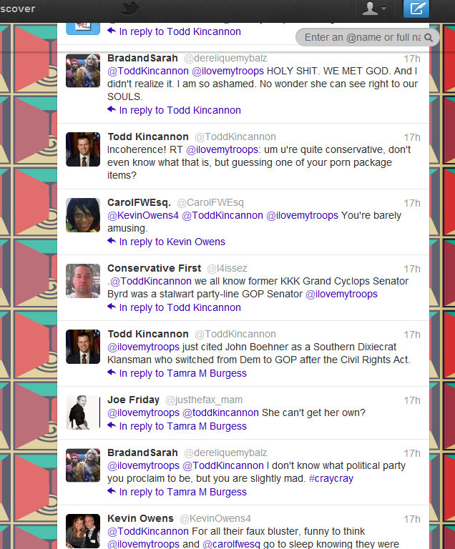455x549 pixels.
Task: Click BradandSarah's avatar on SOULS tweet
Action: [83, 71]
